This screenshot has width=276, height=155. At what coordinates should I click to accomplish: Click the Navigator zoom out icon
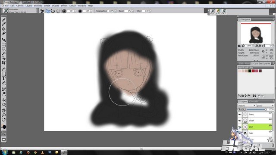pos(257,46)
